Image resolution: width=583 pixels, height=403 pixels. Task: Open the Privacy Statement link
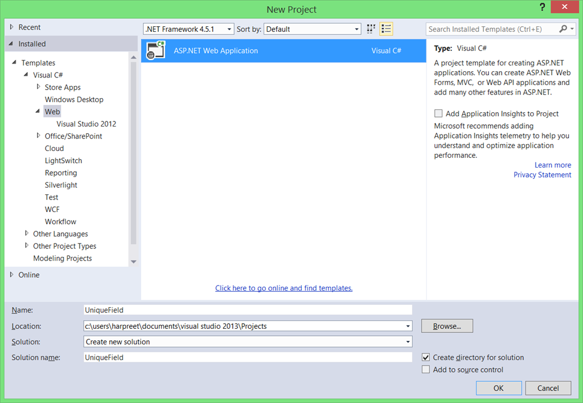click(542, 174)
